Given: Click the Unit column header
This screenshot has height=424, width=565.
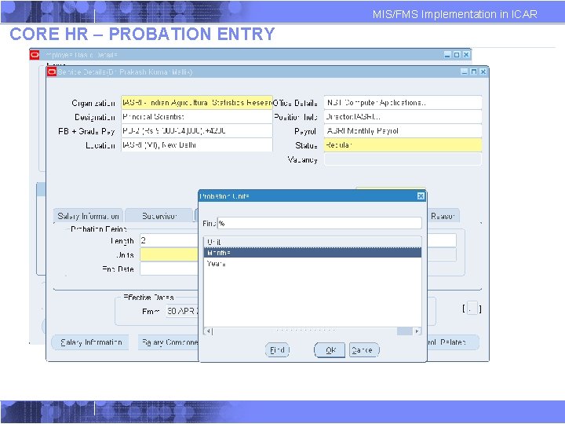Looking at the screenshot, I should point(312,242).
